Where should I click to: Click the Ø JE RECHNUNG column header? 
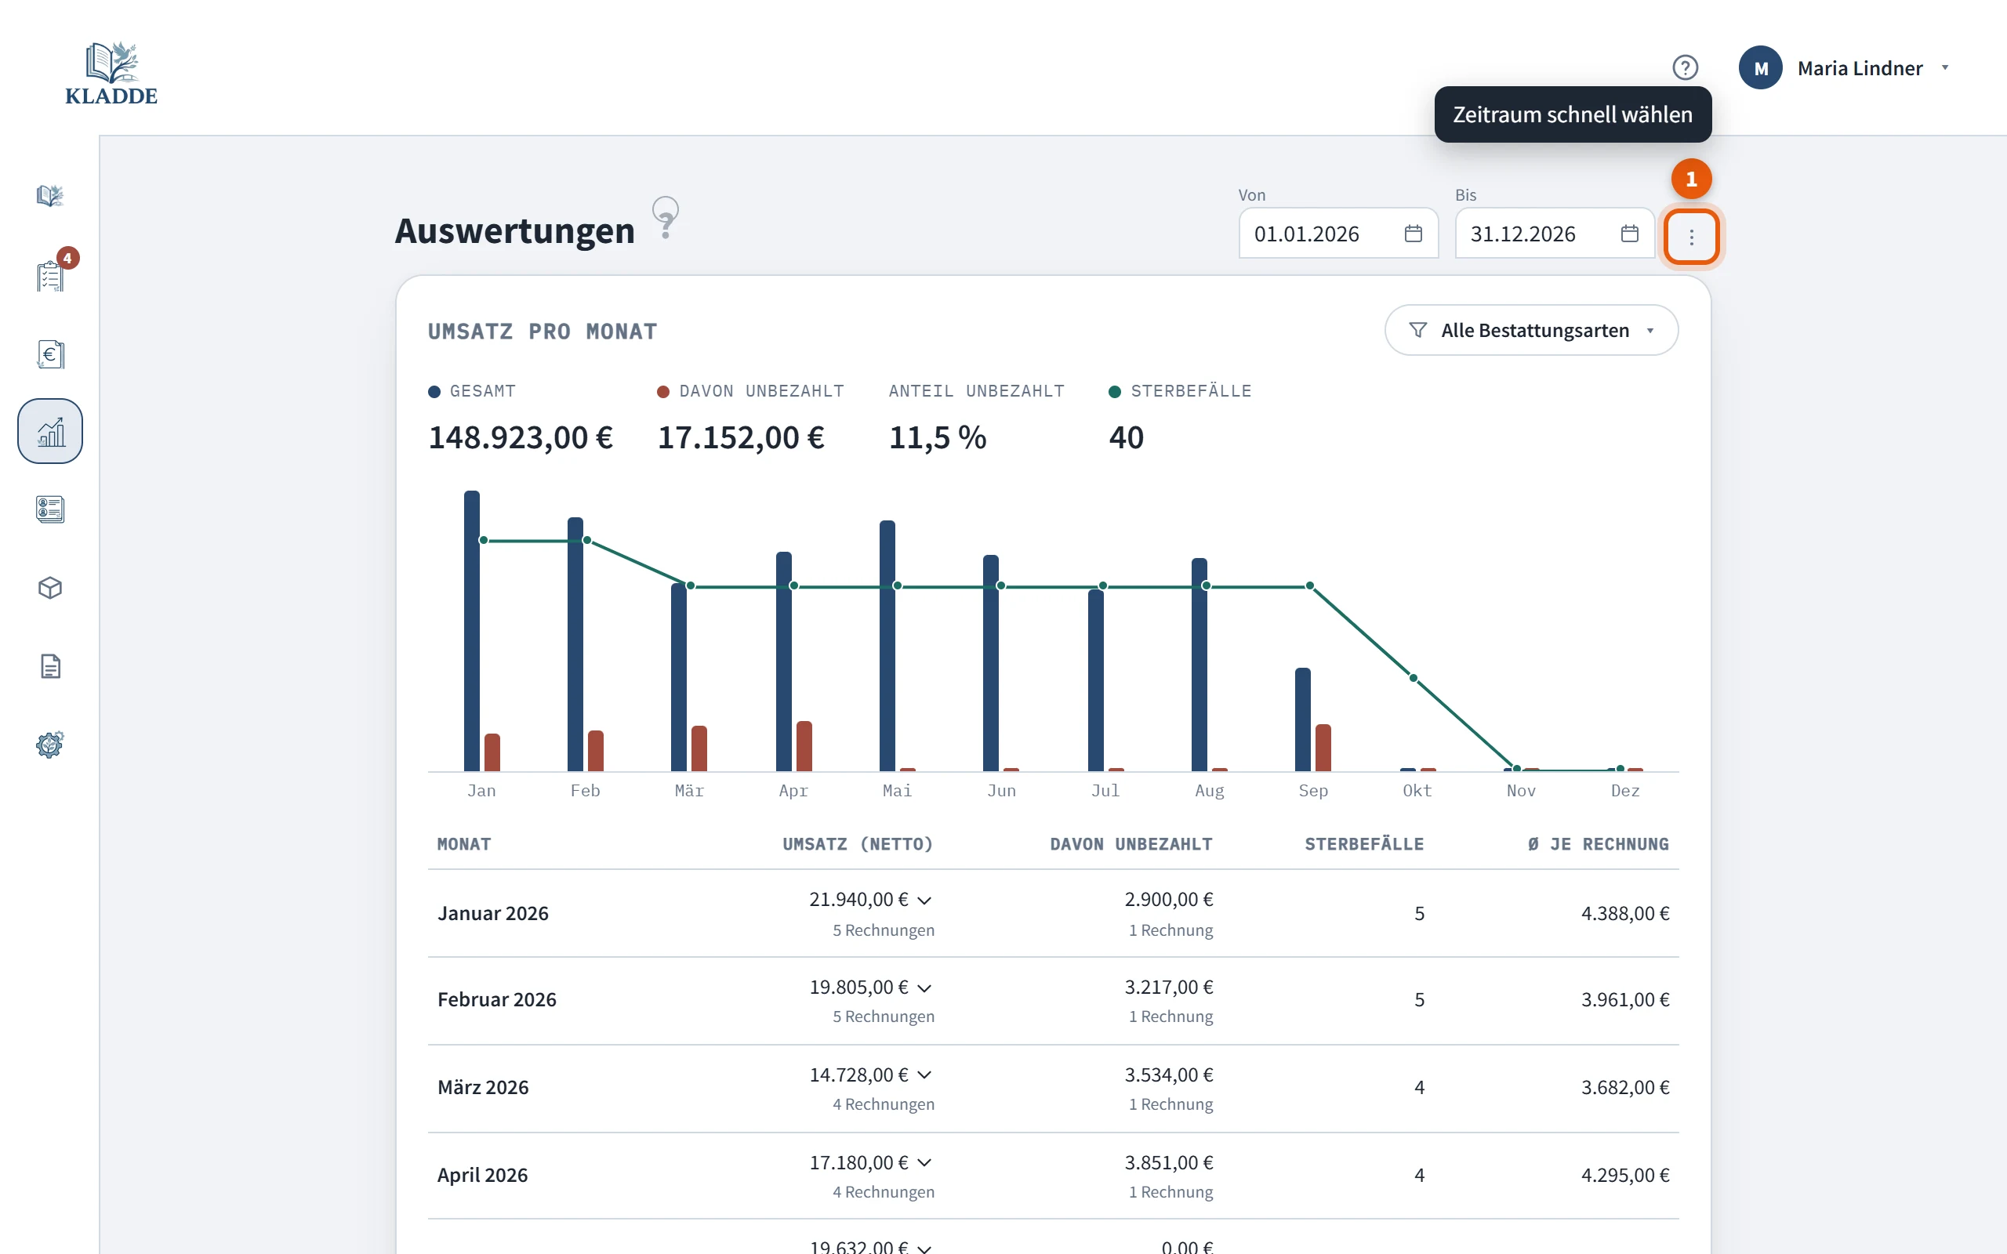click(1598, 844)
